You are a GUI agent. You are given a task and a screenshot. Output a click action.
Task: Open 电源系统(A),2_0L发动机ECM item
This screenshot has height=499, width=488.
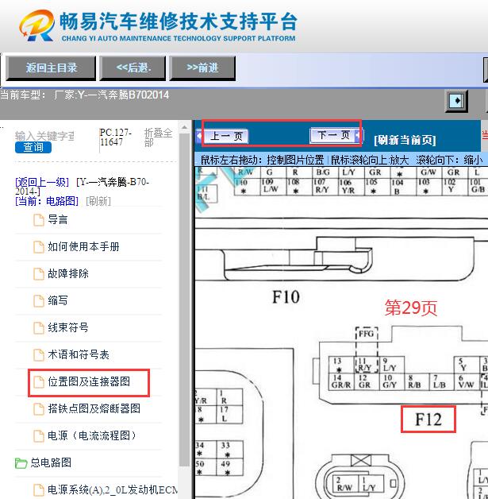(x=113, y=489)
